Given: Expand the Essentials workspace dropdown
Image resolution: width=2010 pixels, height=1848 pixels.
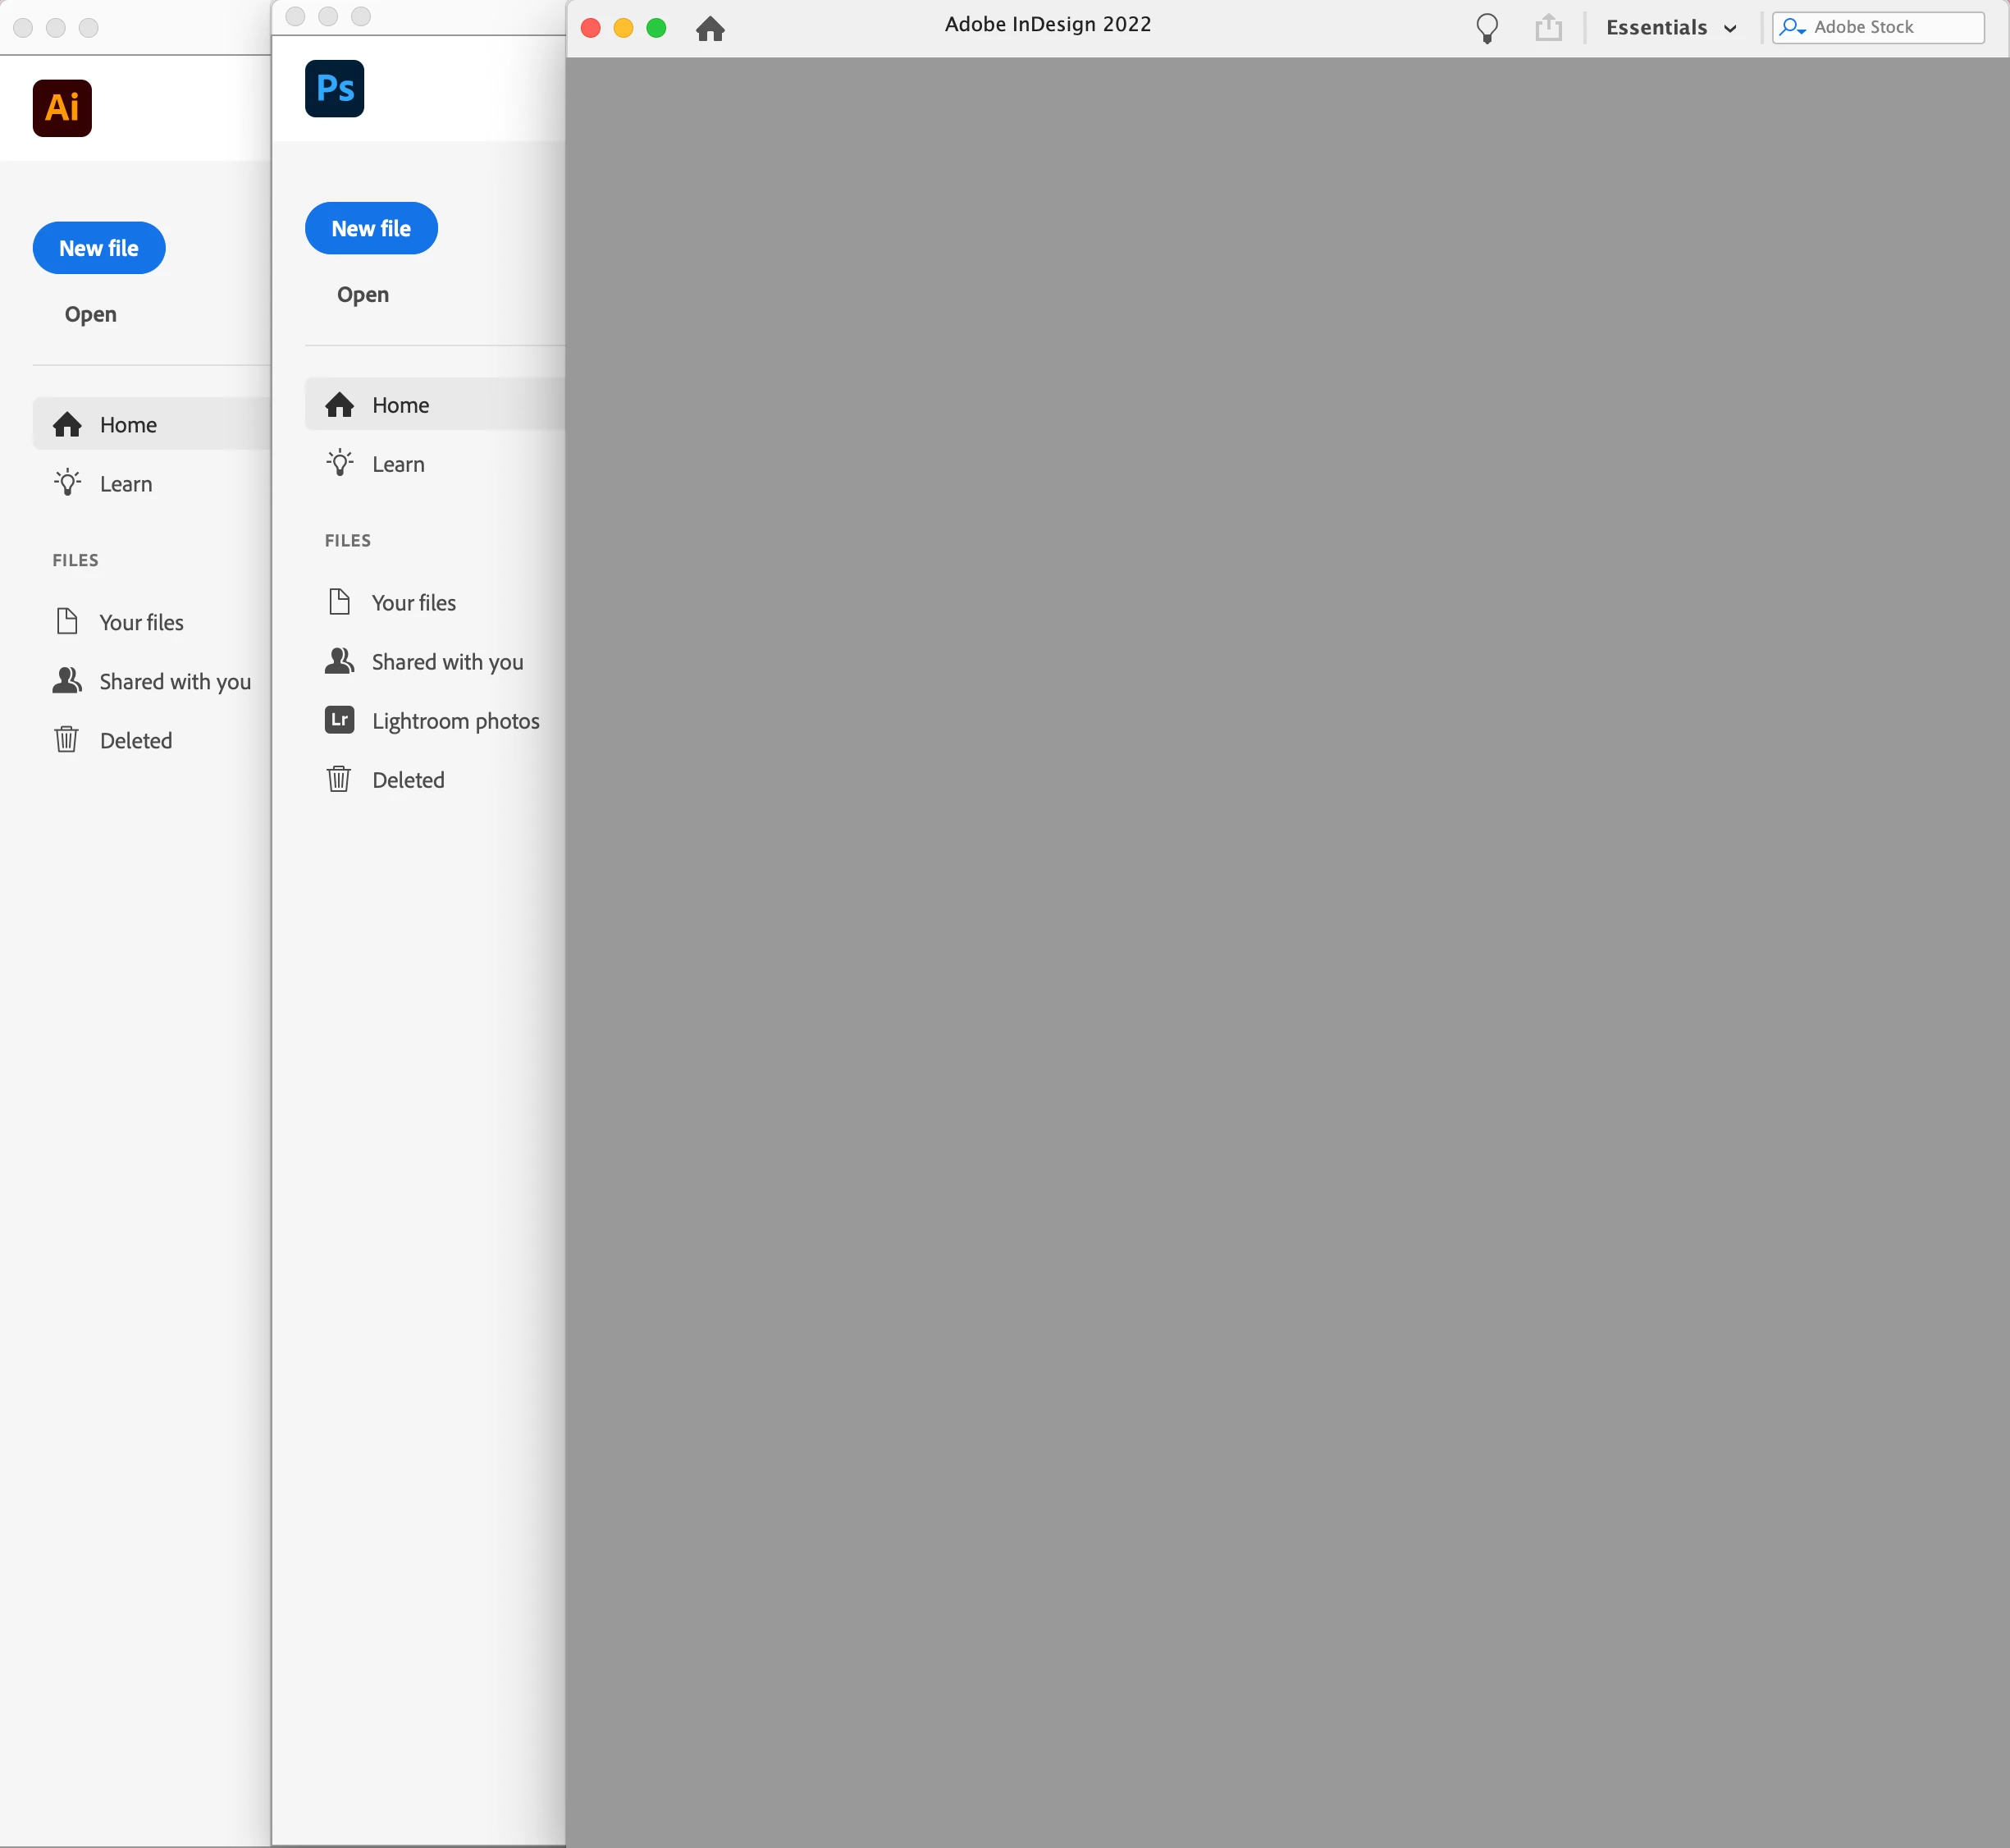Looking at the screenshot, I should 1670,28.
